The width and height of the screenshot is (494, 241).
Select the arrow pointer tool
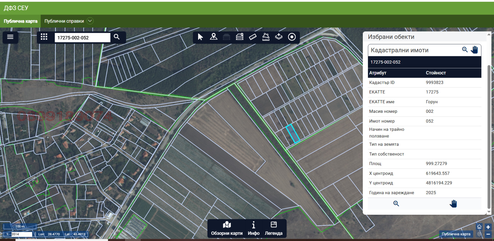click(200, 37)
